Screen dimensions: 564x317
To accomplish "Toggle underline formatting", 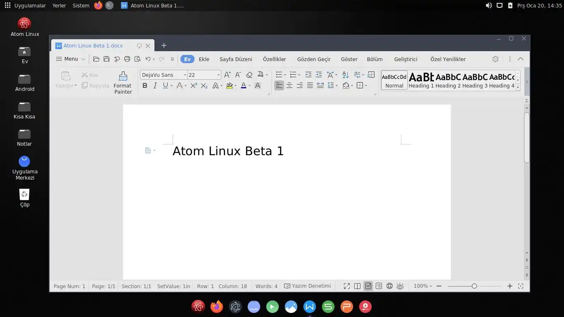I will pos(165,85).
